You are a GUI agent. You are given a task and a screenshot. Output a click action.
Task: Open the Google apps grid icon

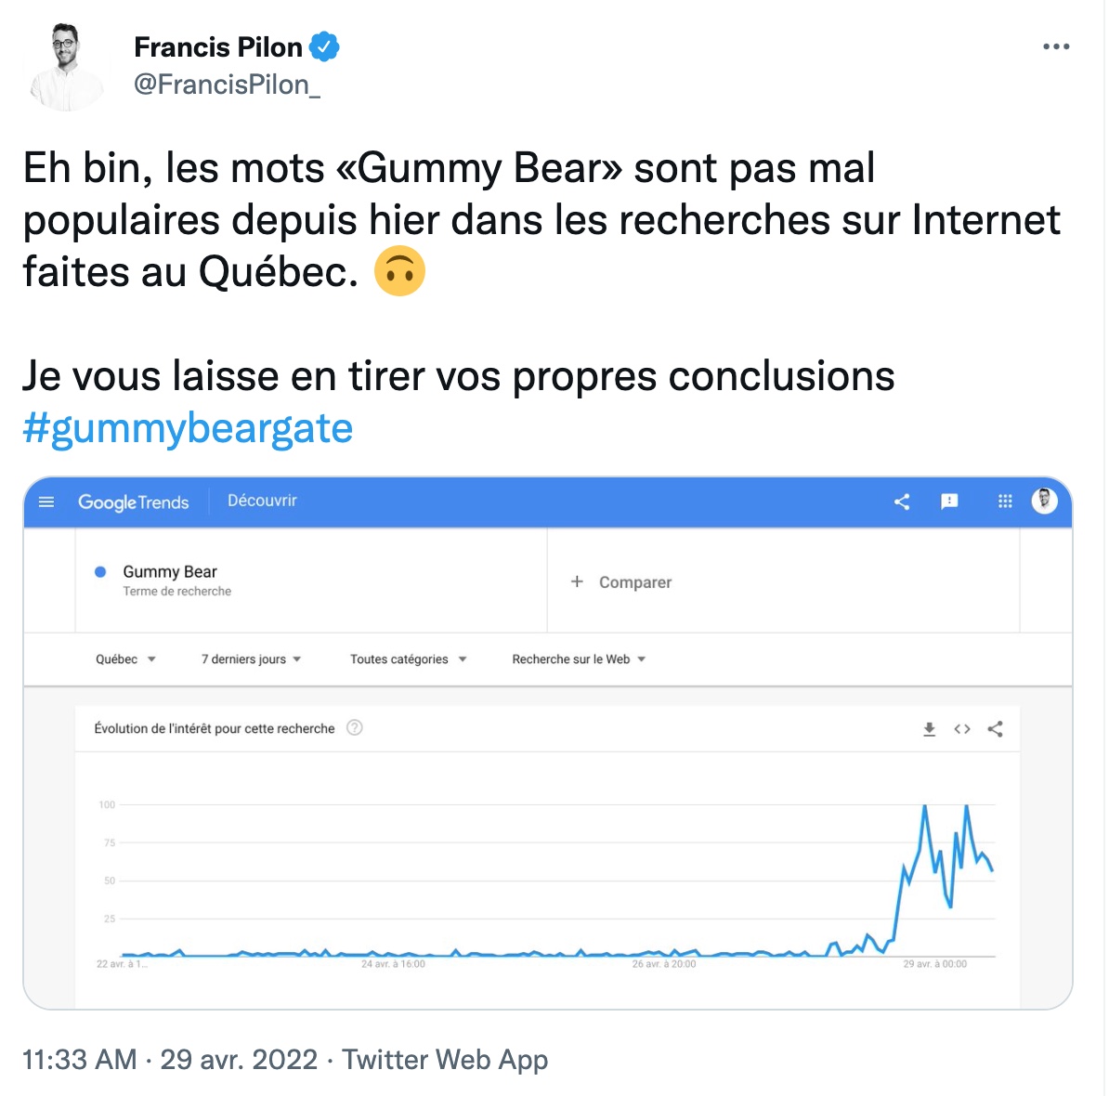click(x=1005, y=502)
